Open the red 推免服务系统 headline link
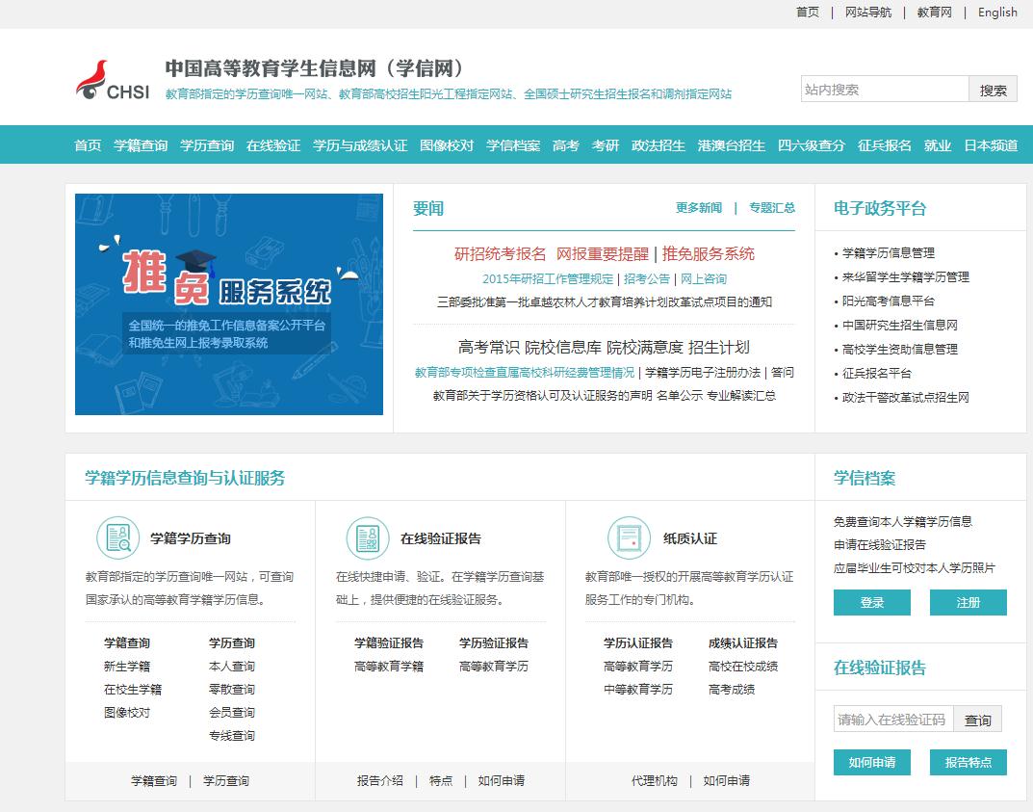Image resolution: width=1033 pixels, height=812 pixels. coord(709,253)
